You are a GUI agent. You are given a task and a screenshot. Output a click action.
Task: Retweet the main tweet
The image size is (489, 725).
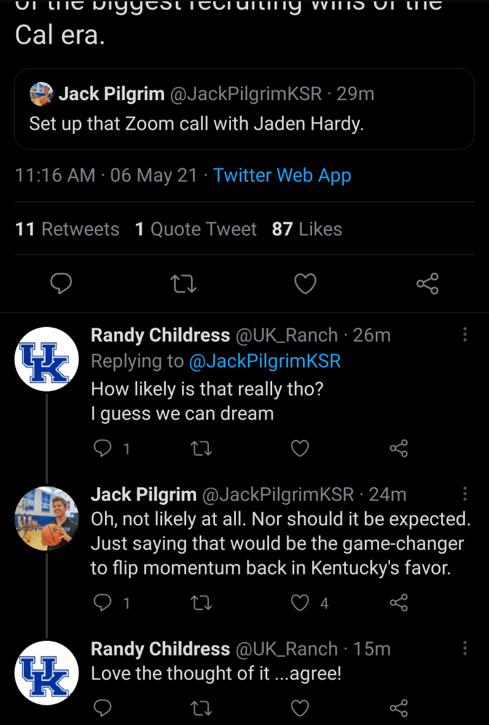tap(182, 283)
